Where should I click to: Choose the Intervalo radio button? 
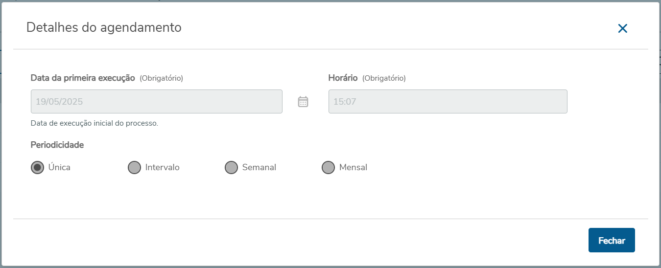(x=134, y=168)
